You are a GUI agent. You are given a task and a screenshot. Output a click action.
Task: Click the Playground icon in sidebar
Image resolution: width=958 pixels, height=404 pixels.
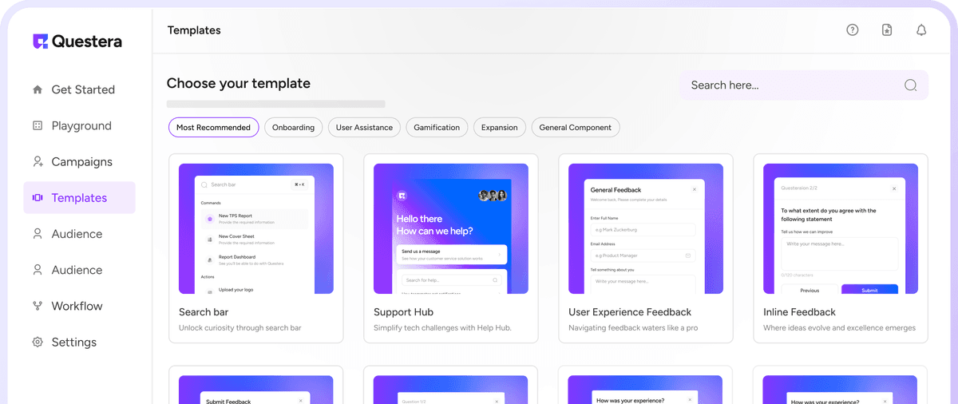click(38, 125)
